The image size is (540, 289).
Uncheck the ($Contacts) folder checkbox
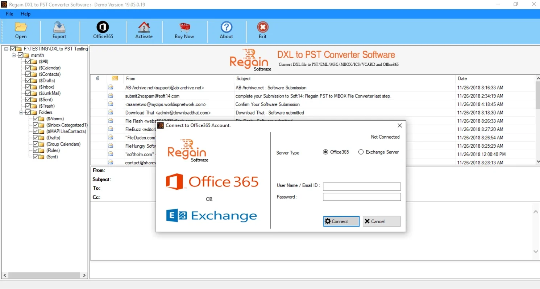point(28,74)
